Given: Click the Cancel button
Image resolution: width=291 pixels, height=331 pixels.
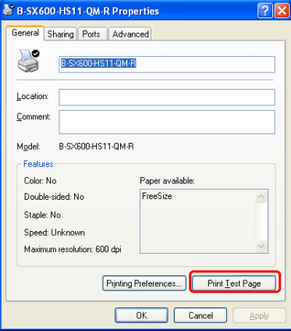Looking at the screenshot, I should pos(201,315).
